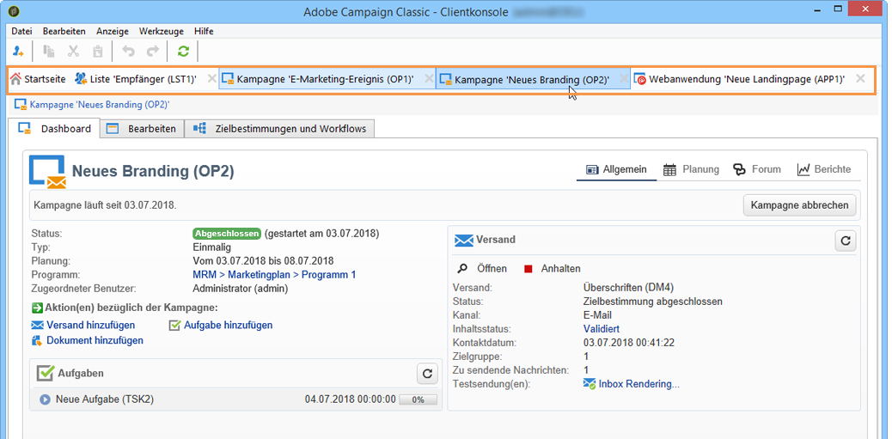This screenshot has height=439, width=892.
Task: Switch to Liste 'Empfänger (LST1)' tab
Action: (136, 79)
